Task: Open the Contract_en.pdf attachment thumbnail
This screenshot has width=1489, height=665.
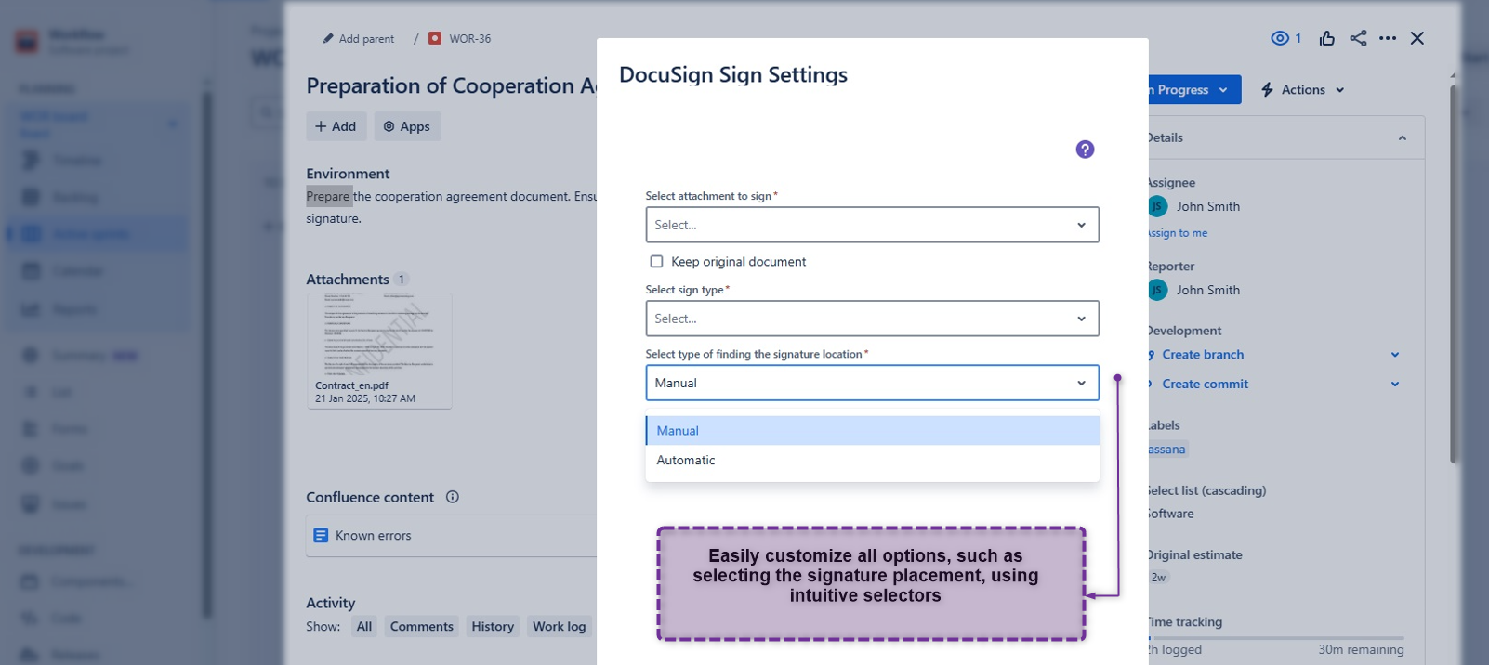Action: coord(379,351)
